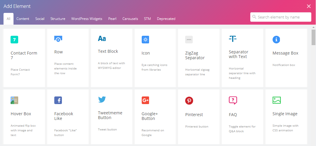Go to the Deprecated tab
Viewport: 316px width, 146px height.
[x=166, y=19]
